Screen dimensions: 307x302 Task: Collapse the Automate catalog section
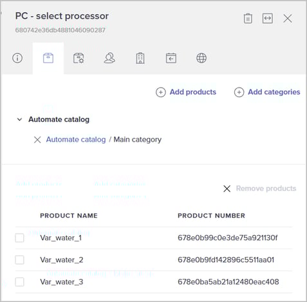(19, 119)
